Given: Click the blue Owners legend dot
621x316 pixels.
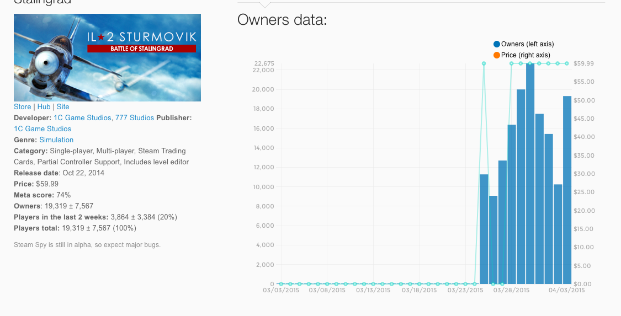Looking at the screenshot, I should [497, 44].
